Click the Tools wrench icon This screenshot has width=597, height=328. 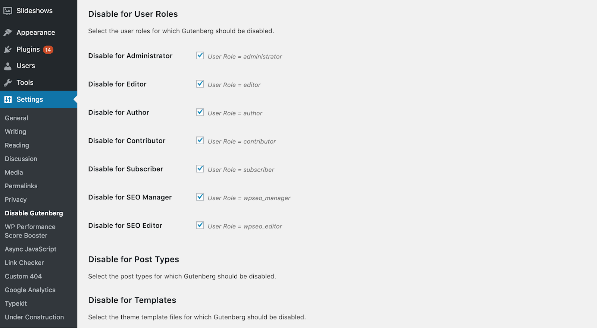coord(8,83)
